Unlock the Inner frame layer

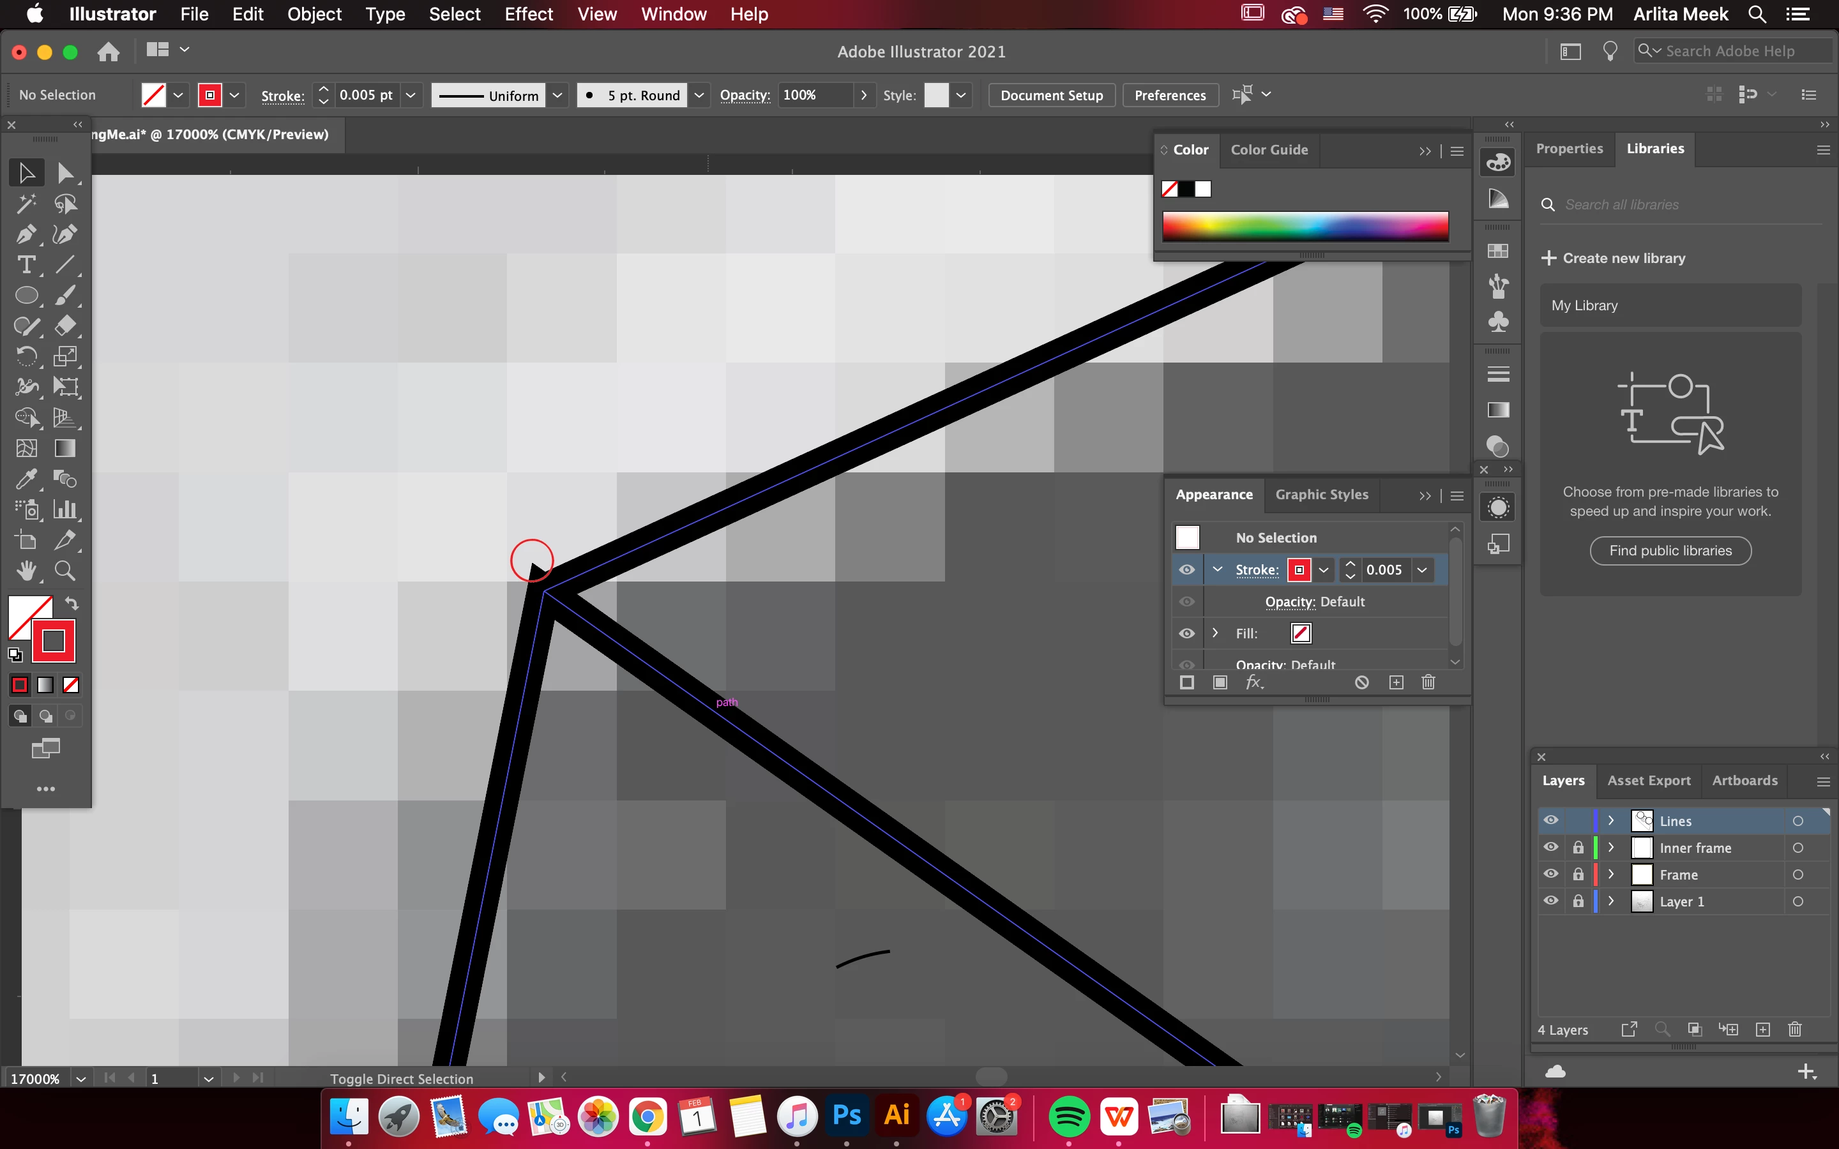tap(1578, 847)
